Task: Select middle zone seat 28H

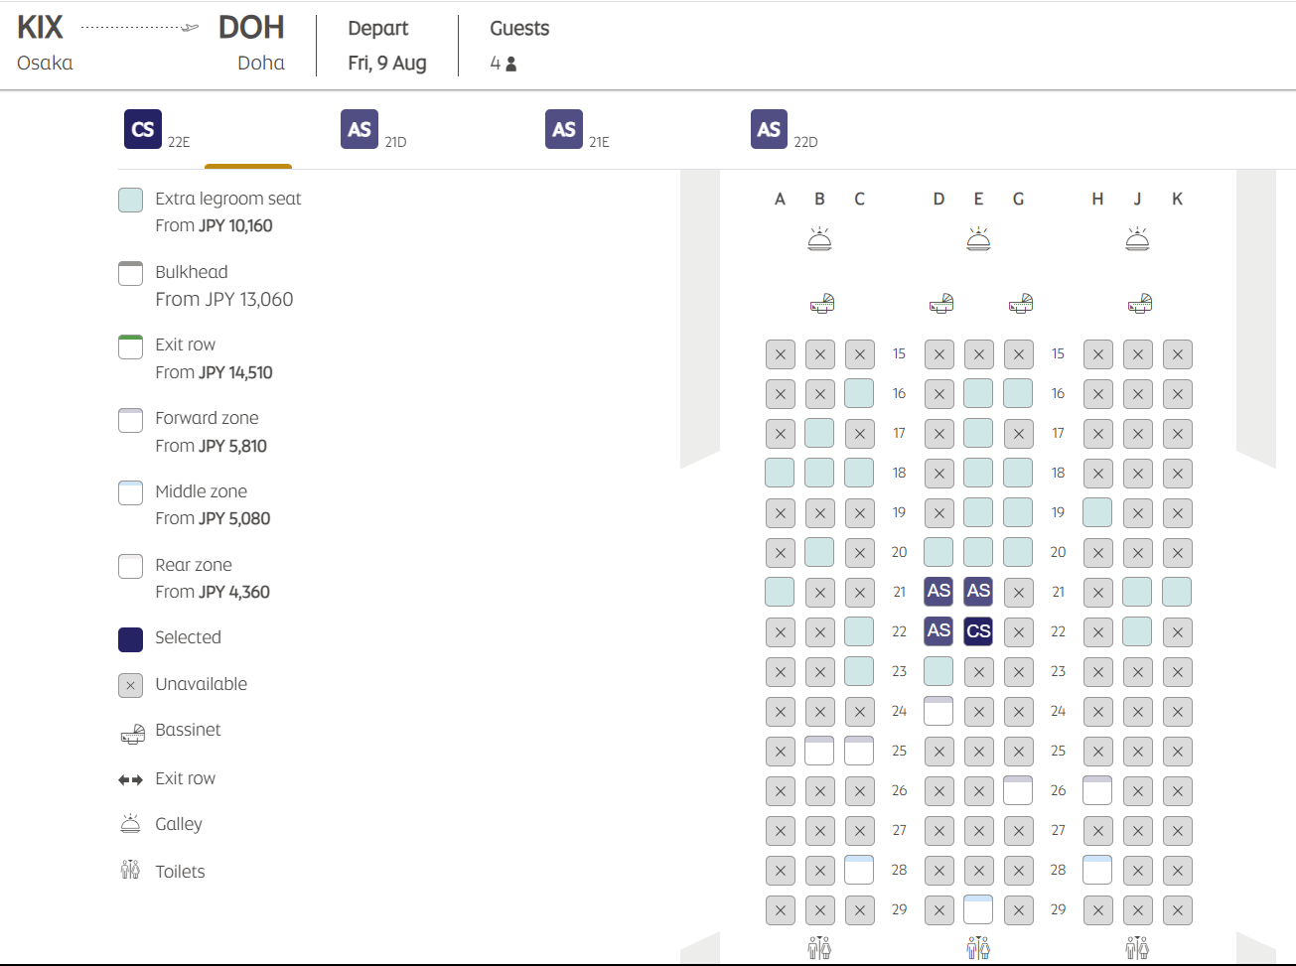Action: [1097, 870]
